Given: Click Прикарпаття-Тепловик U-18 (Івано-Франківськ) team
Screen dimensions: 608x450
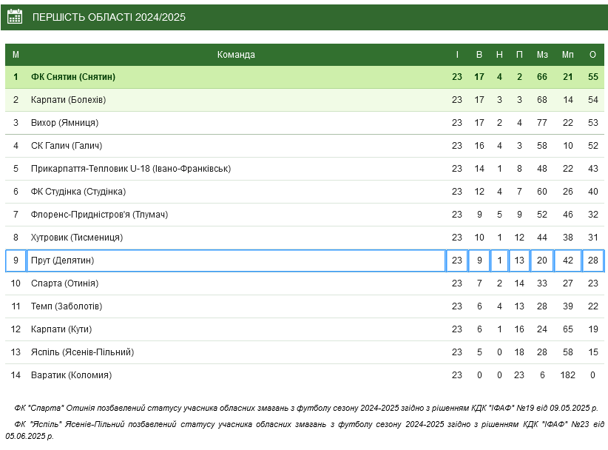Looking at the screenshot, I should (x=131, y=169).
